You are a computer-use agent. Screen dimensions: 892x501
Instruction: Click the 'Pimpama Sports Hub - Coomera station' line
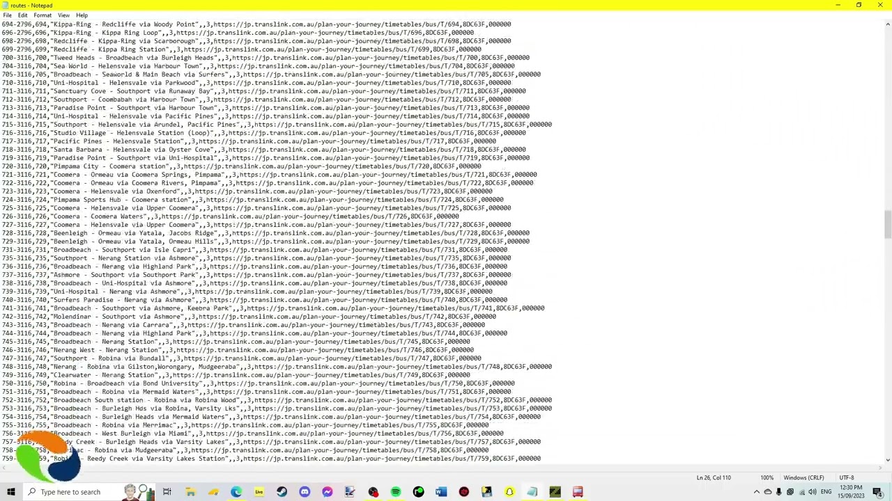[x=252, y=200]
